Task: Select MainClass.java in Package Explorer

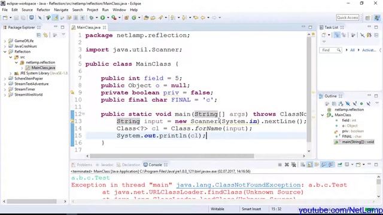Action: (43, 67)
